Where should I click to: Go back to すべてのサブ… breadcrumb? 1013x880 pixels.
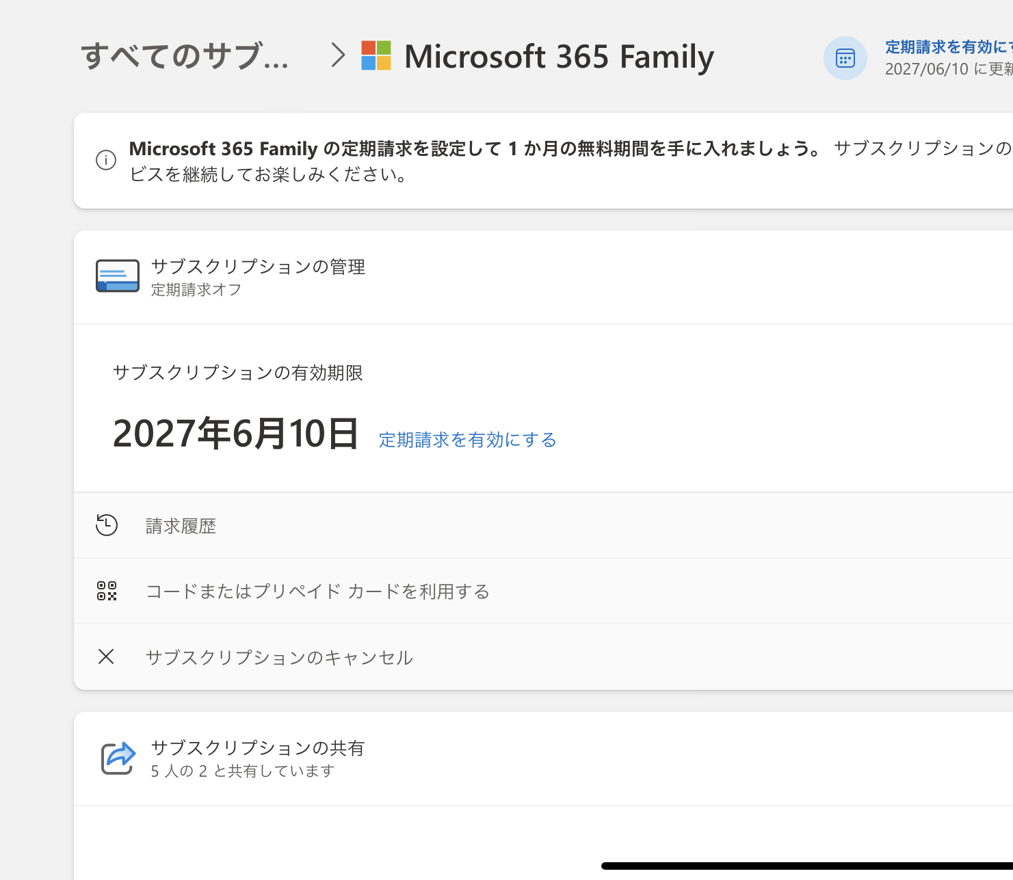tap(185, 56)
